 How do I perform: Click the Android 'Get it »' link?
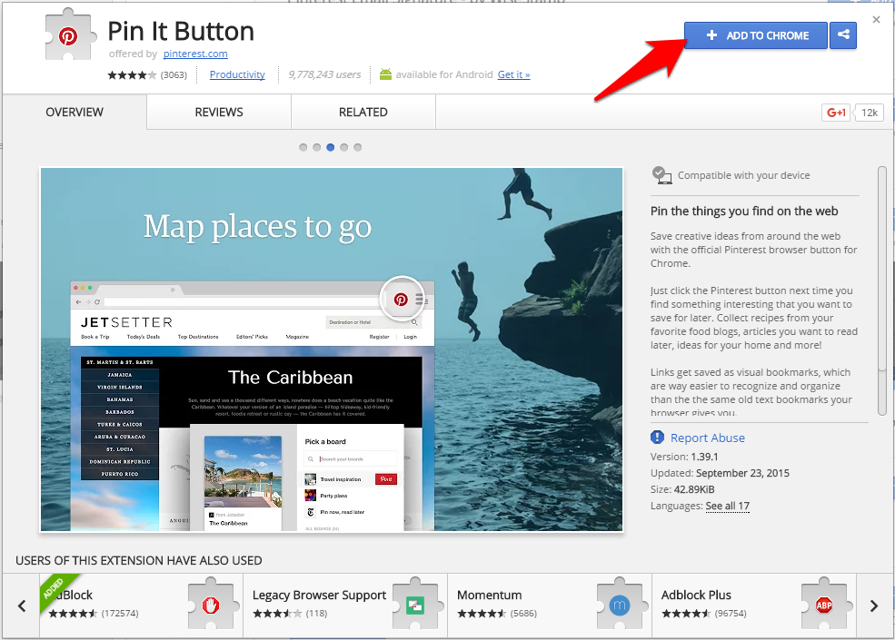(x=513, y=74)
